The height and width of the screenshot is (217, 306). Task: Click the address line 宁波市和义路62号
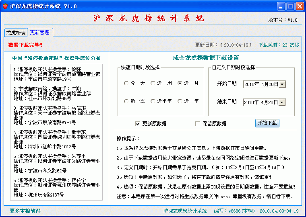(x=40, y=171)
